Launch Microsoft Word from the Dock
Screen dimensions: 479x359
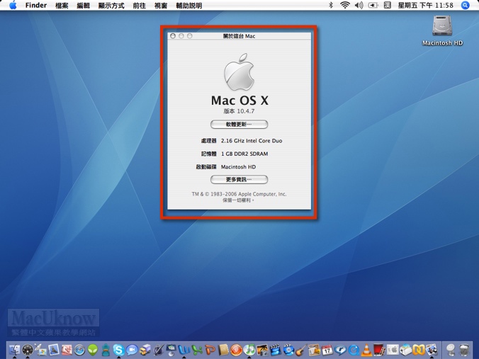184,350
